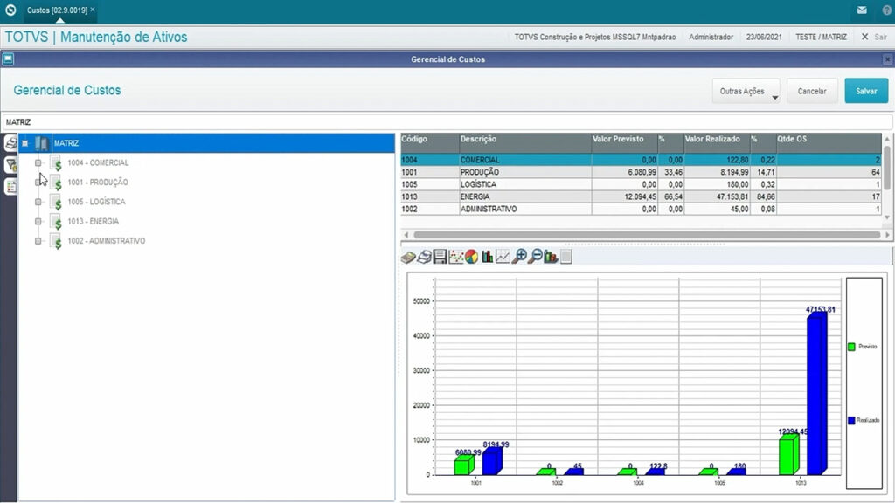The width and height of the screenshot is (895, 503).
Task: Click the blue Realizado legend swatch
Action: point(851,420)
